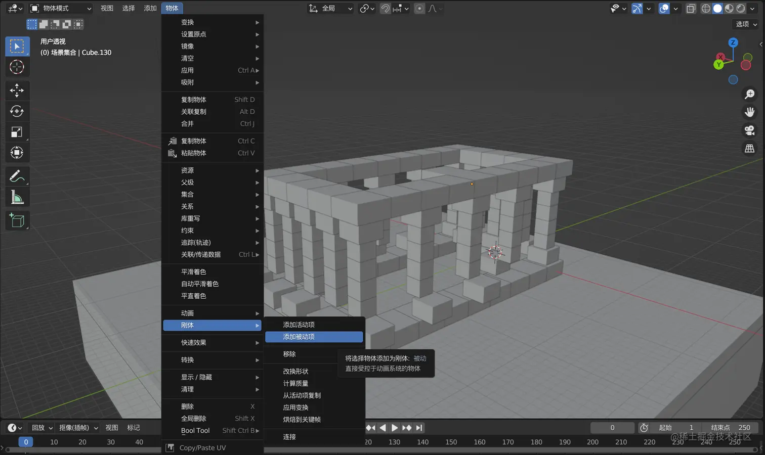Open the shading options dropdown arrow
This screenshot has height=455, width=765.
click(752, 9)
